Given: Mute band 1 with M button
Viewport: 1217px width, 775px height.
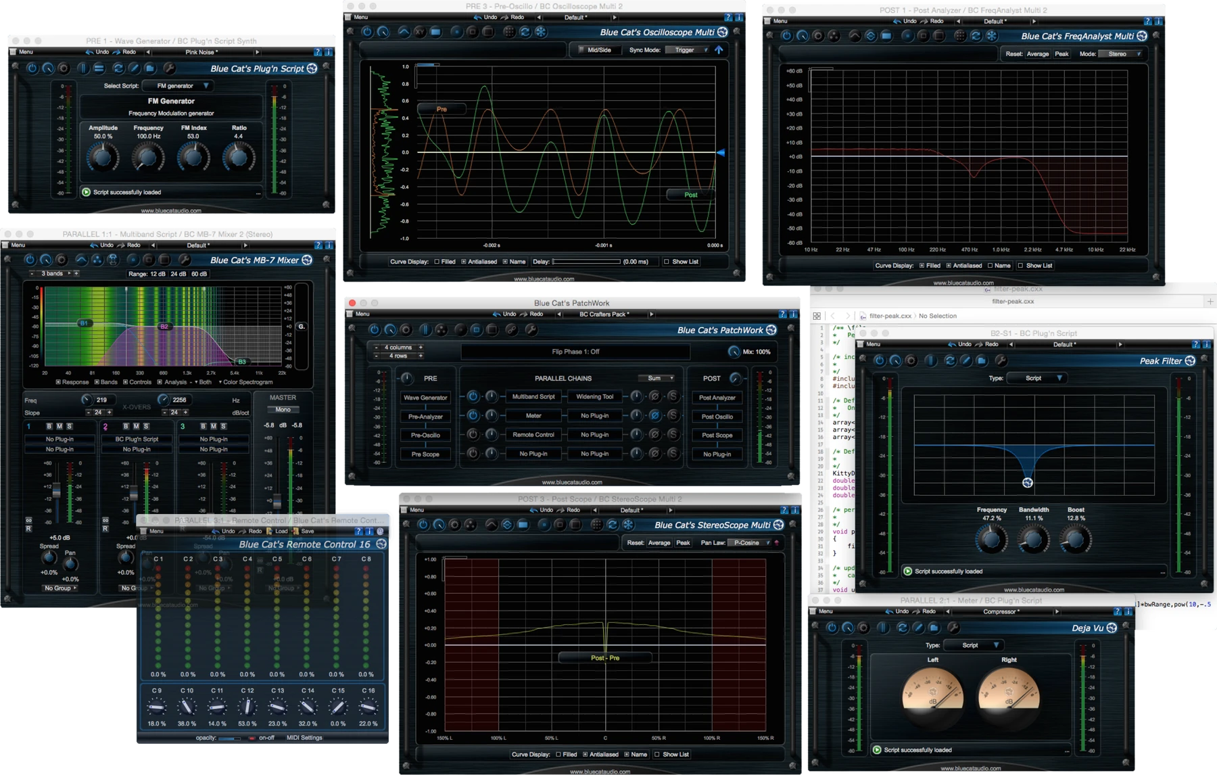Looking at the screenshot, I should [59, 426].
